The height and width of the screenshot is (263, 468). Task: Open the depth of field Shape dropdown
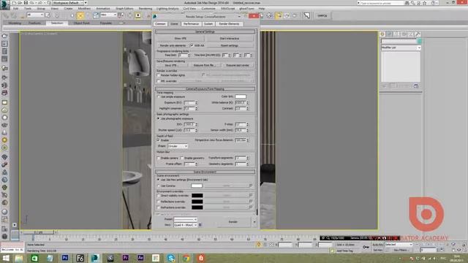[177, 146]
